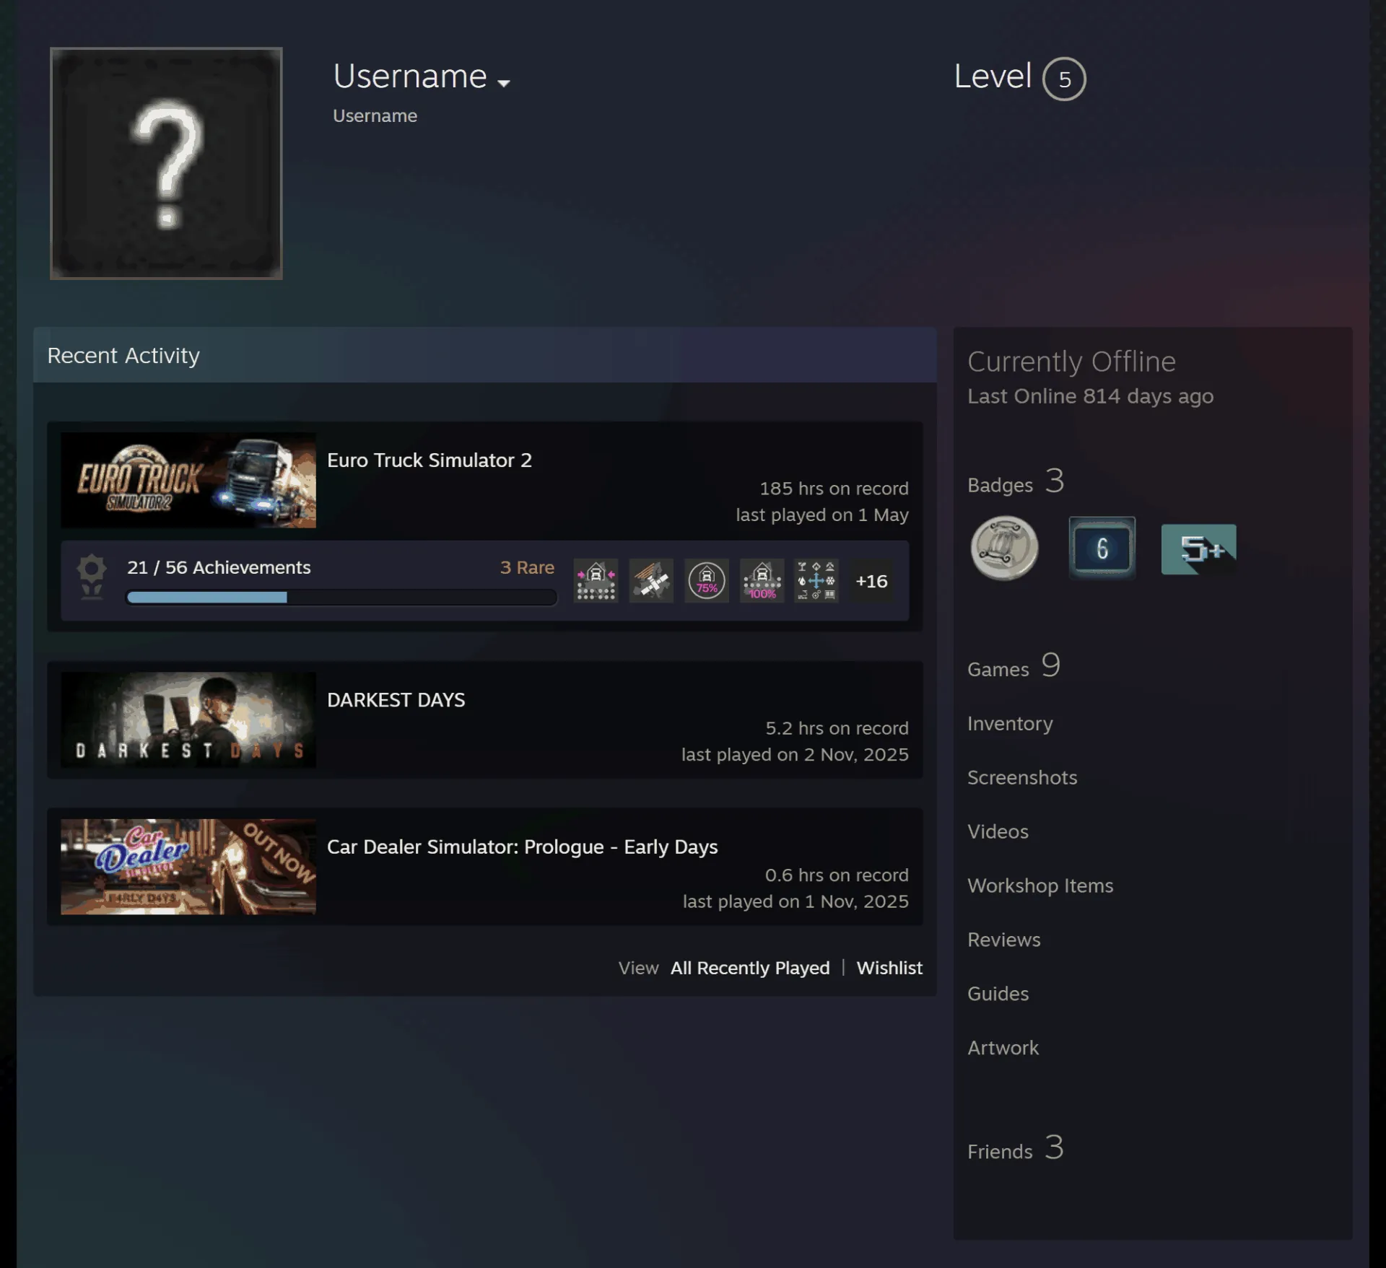Open the Friends 3 list
This screenshot has width=1386, height=1268.
click(x=1016, y=1149)
